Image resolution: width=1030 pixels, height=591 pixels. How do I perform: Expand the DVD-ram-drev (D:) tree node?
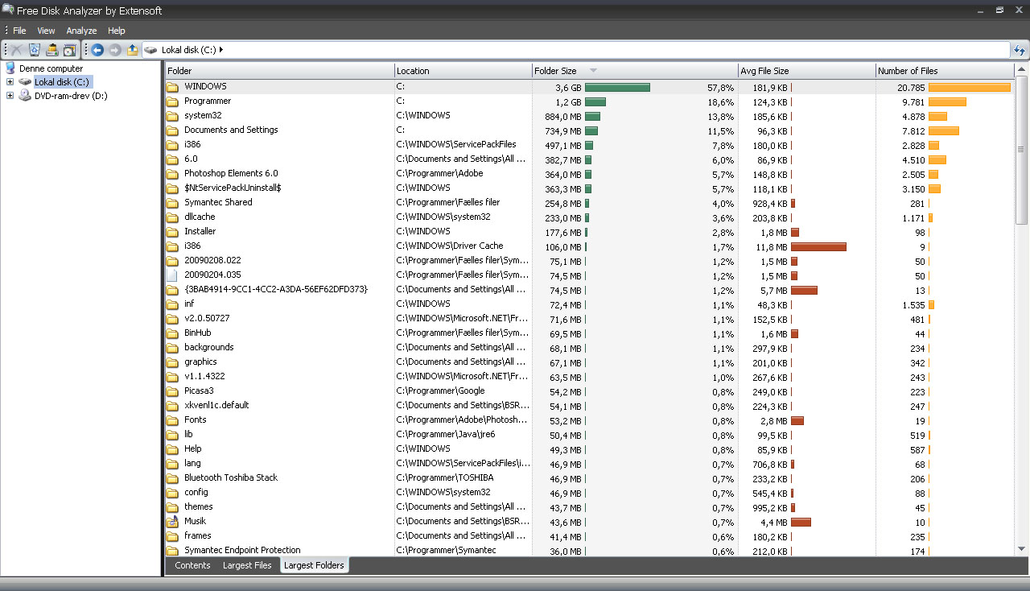(x=10, y=96)
